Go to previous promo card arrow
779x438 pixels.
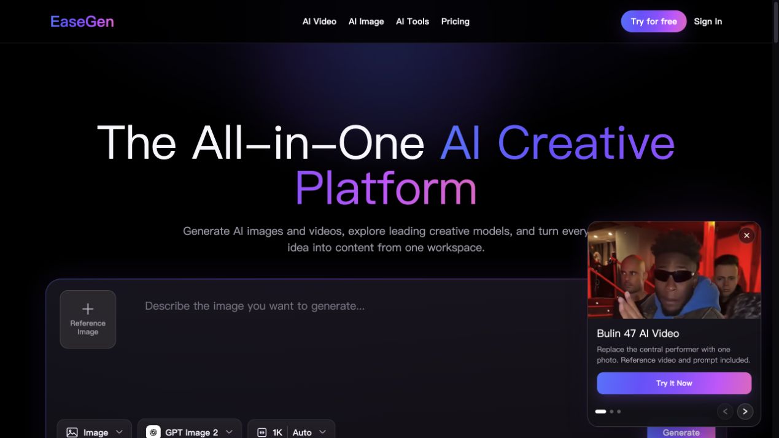[725, 412]
